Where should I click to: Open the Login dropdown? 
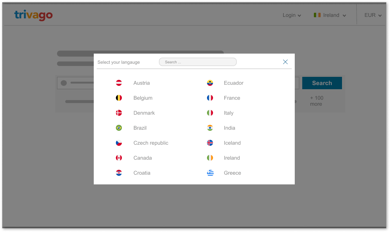pos(292,15)
